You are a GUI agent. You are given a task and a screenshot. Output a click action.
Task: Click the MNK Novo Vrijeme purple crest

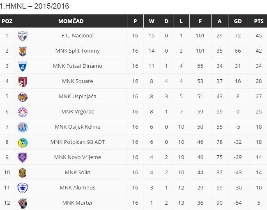pyautogui.click(x=23, y=157)
